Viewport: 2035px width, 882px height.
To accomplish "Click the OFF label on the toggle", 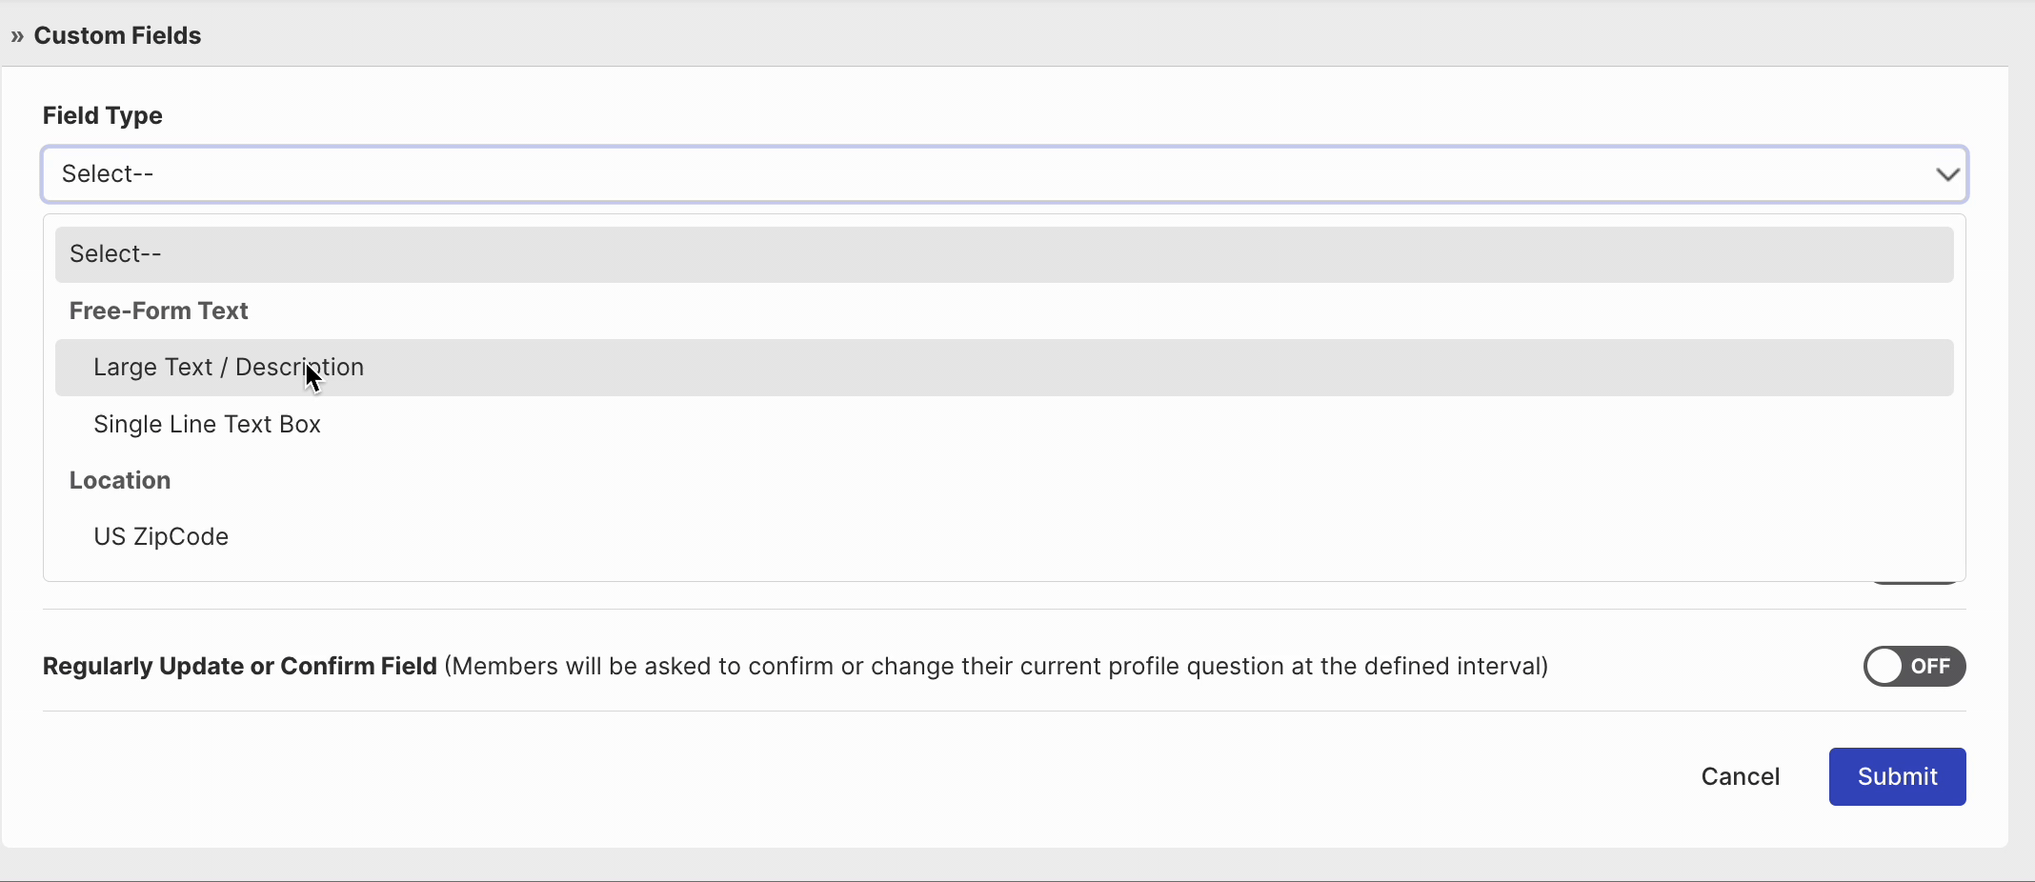I will (1930, 667).
